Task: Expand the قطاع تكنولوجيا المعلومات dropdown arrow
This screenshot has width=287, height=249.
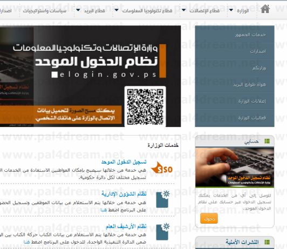Action: click(117, 10)
